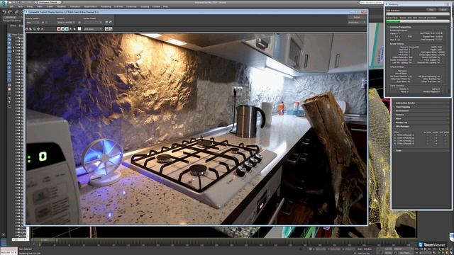Click Go to Start playback control

416,249
